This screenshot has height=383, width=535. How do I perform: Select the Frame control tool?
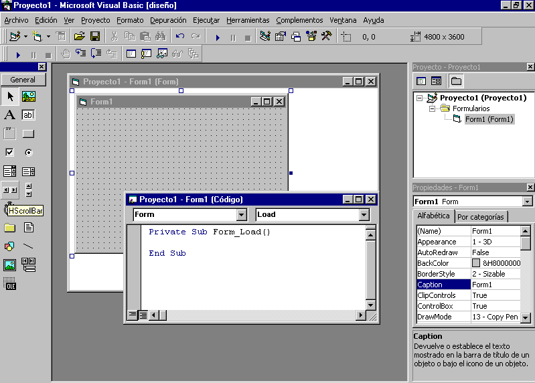tap(10, 134)
